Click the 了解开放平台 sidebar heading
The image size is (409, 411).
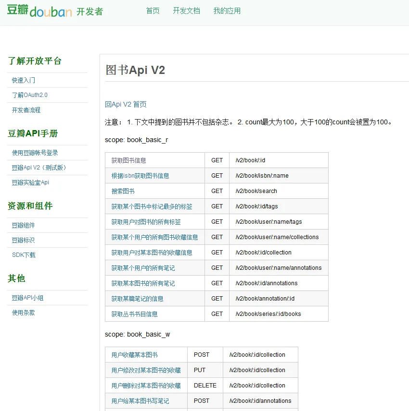pyautogui.click(x=35, y=61)
